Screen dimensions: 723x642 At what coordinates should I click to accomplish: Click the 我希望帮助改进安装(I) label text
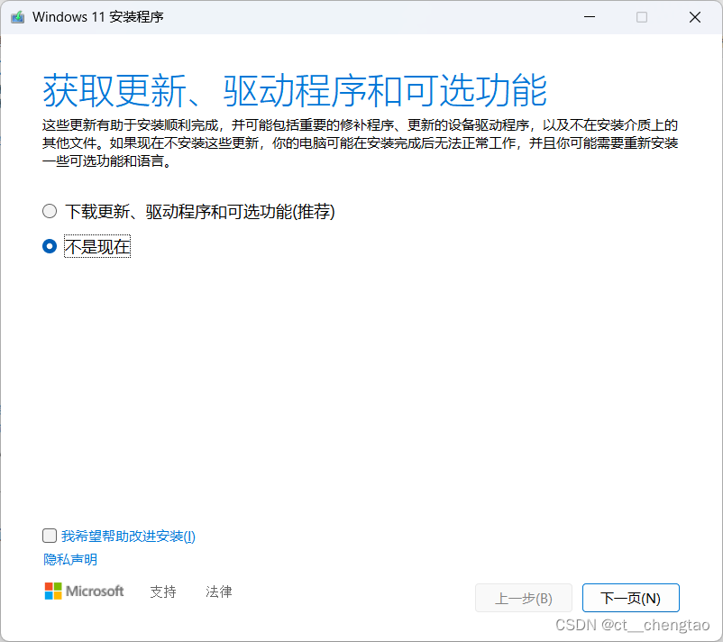(x=129, y=536)
